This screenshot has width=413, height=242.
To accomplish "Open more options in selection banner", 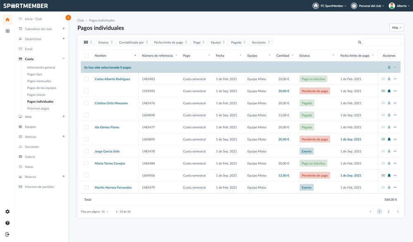I will point(395,67).
